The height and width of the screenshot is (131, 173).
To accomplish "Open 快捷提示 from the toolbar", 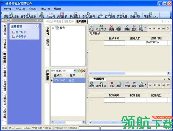I will 62,15.
